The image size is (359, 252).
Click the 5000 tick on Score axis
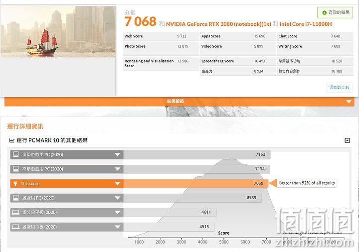(x=224, y=242)
